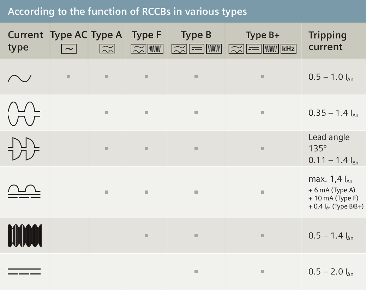This screenshot has height=290, width=366.
Task: Click the pulsating full-wave current icon
Action: coord(24,113)
